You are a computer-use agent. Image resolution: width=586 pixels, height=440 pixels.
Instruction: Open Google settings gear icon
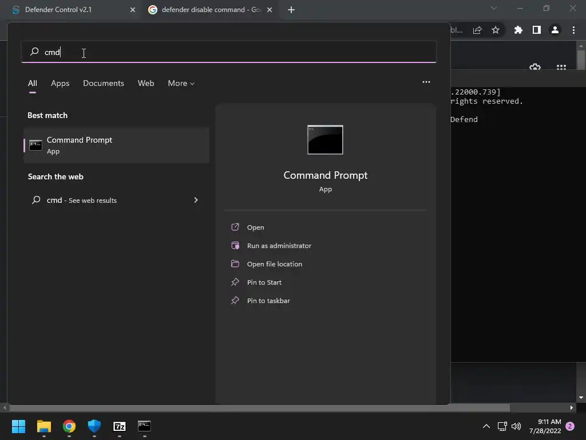coord(535,68)
